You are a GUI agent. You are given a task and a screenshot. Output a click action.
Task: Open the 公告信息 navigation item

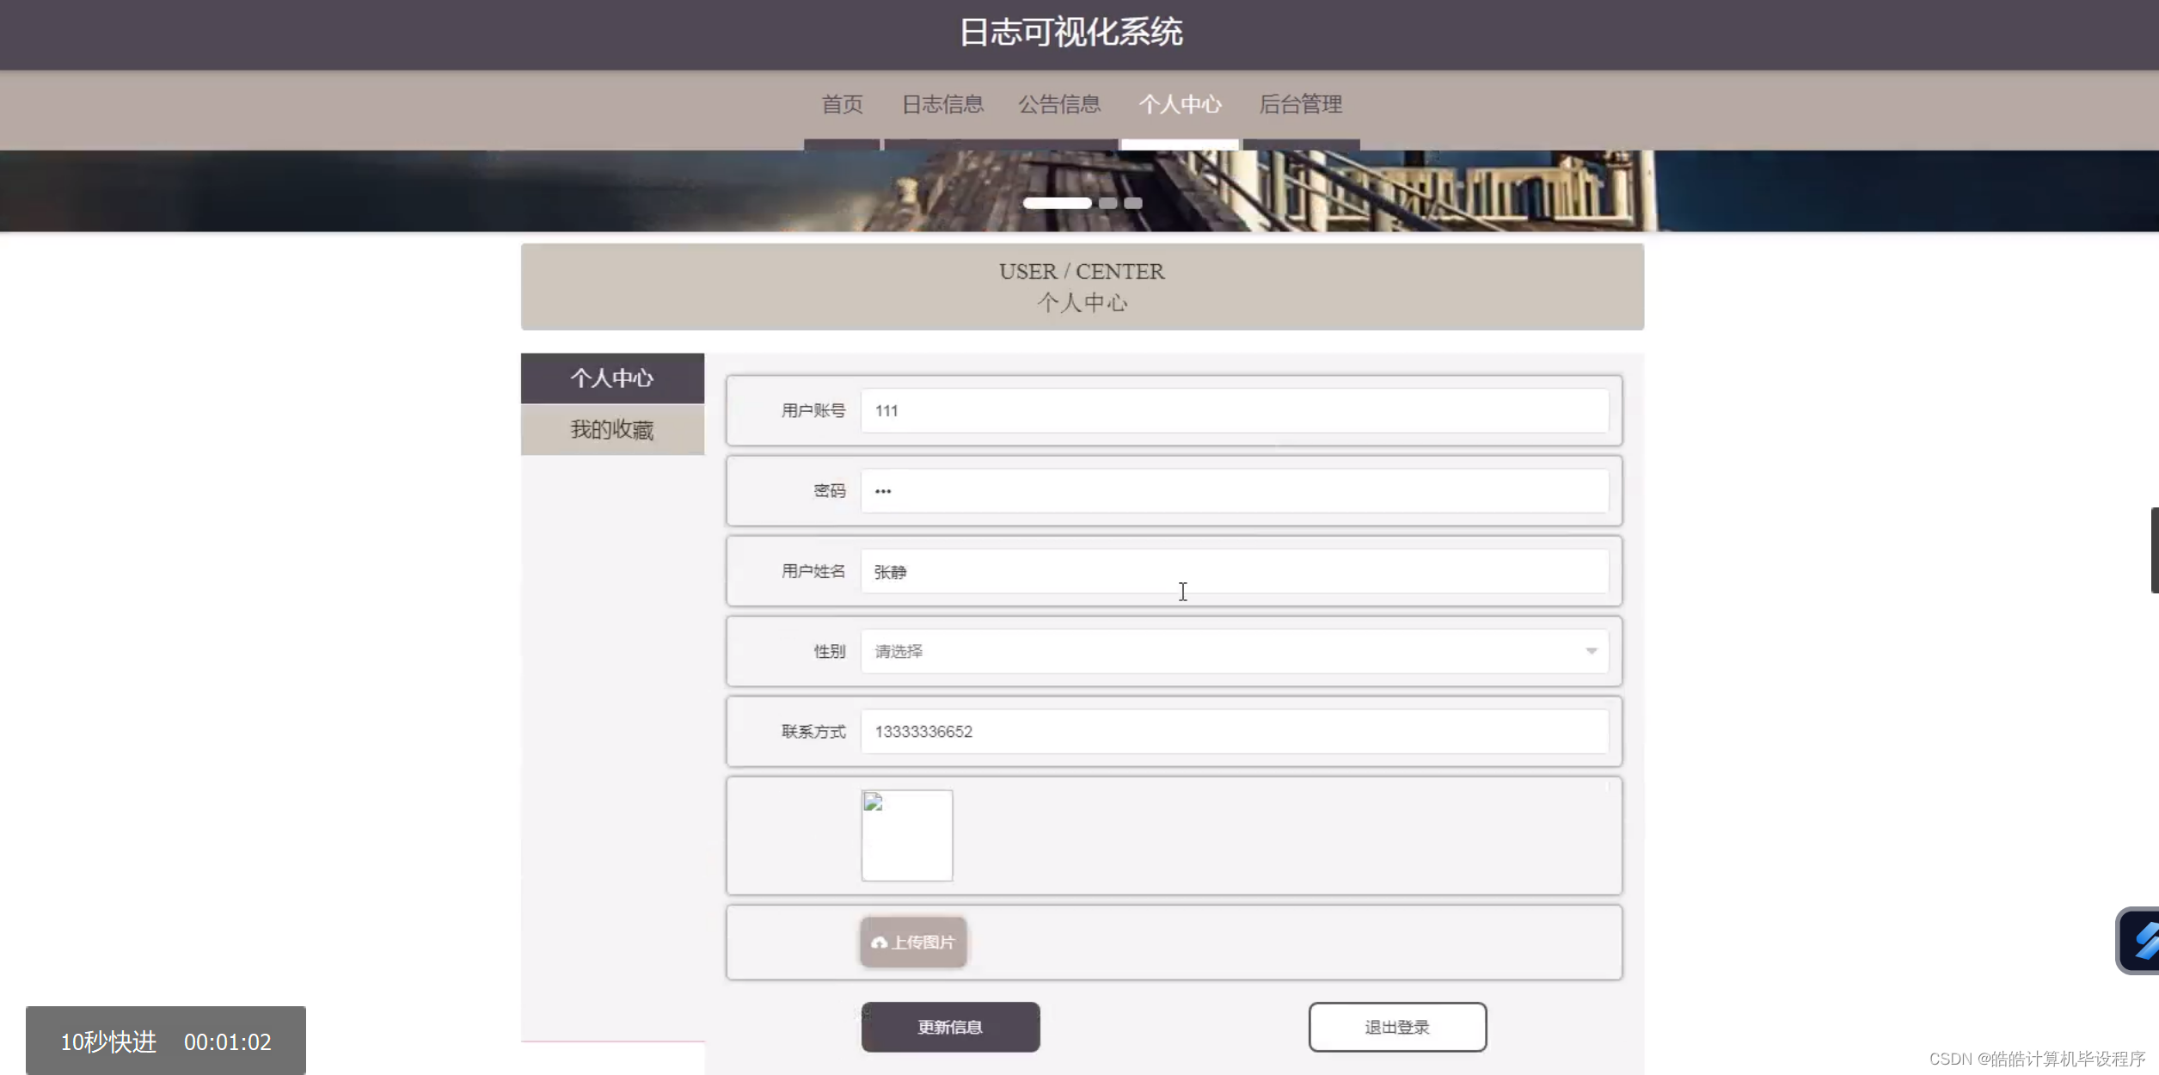1060,104
